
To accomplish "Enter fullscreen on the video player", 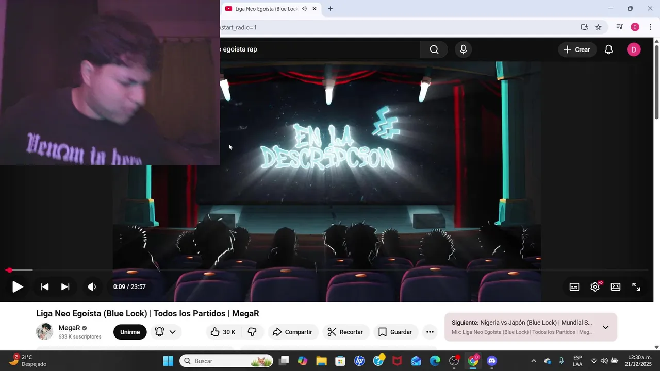I will pos(636,287).
